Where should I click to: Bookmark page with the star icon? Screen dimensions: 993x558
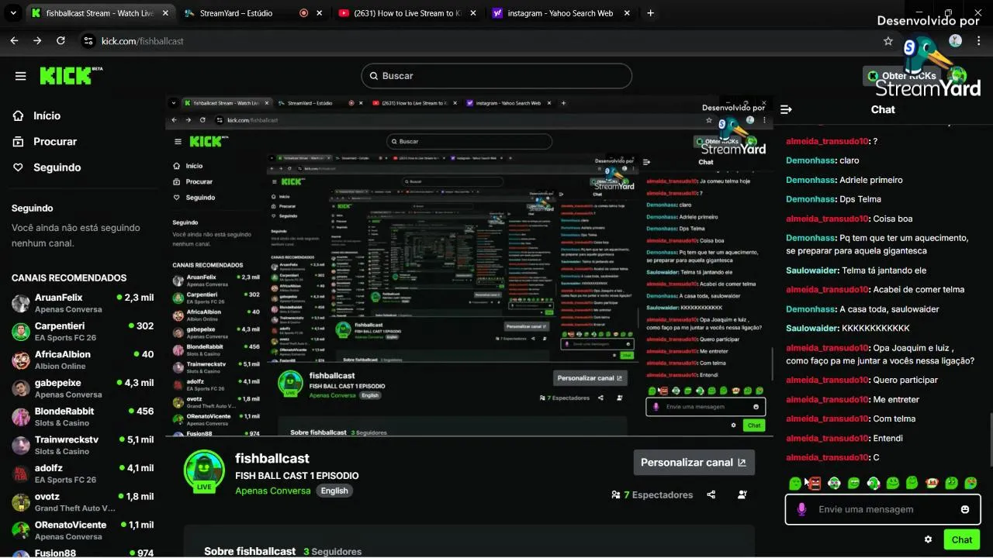(888, 41)
